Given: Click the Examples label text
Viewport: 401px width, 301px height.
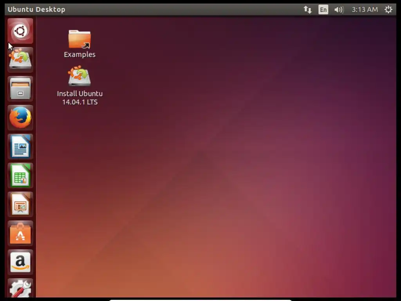Looking at the screenshot, I should click(x=79, y=54).
